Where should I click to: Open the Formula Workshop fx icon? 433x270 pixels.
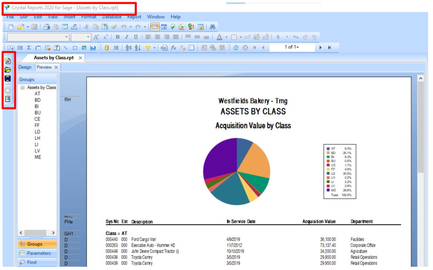click(173, 48)
